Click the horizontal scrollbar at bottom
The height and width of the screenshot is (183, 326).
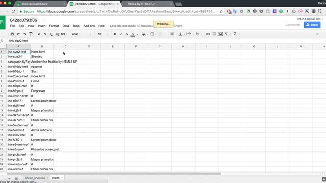113,174
